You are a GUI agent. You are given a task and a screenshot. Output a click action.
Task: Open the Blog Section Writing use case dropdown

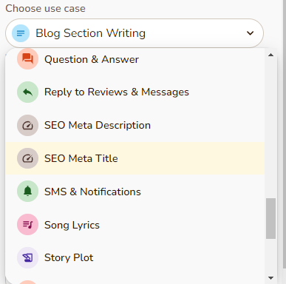pyautogui.click(x=135, y=33)
